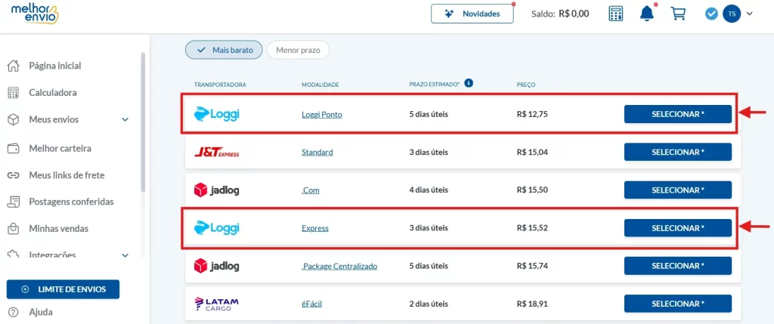Click the Meus envios box icon

point(14,119)
